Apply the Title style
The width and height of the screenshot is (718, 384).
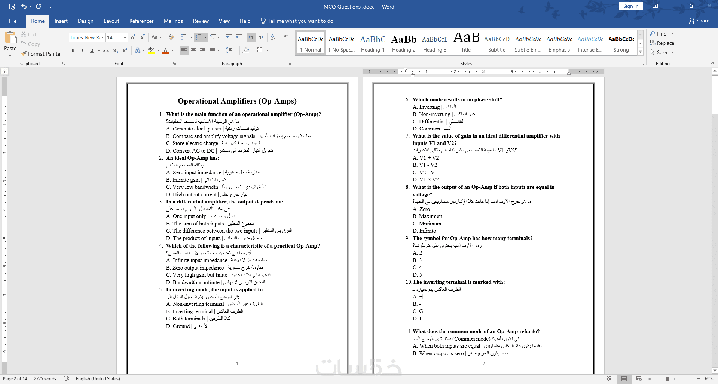click(466, 43)
